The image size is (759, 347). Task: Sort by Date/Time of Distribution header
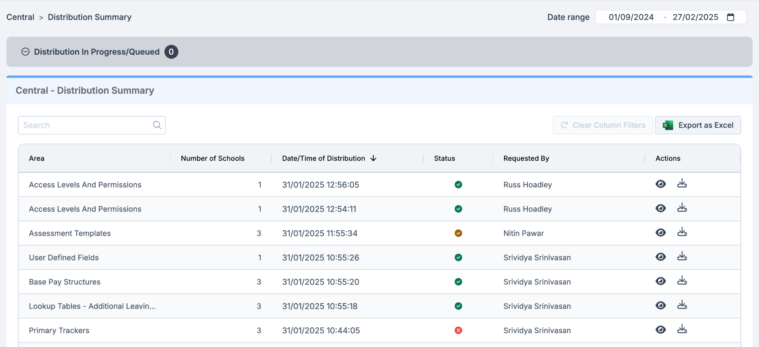point(323,158)
